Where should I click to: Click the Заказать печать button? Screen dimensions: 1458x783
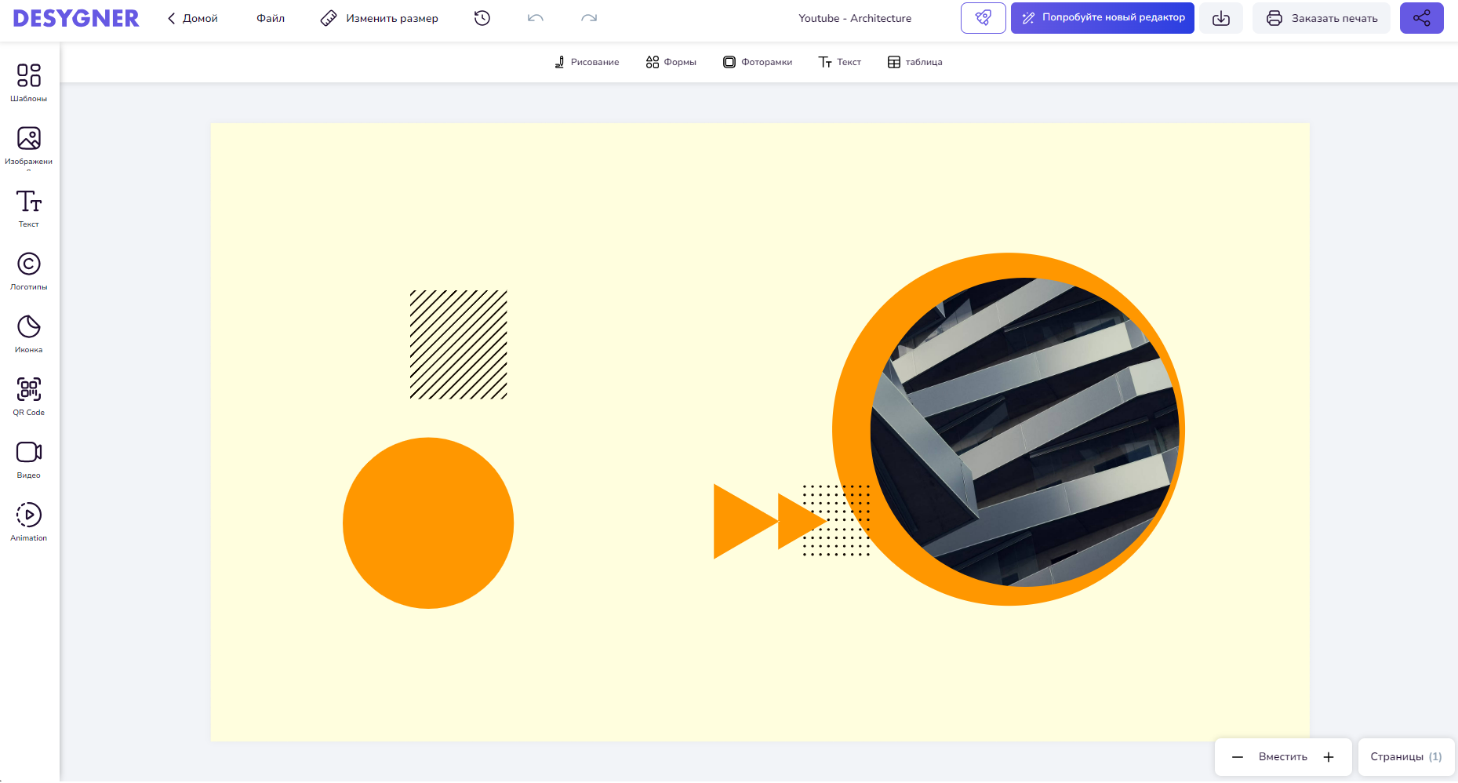[x=1322, y=18]
